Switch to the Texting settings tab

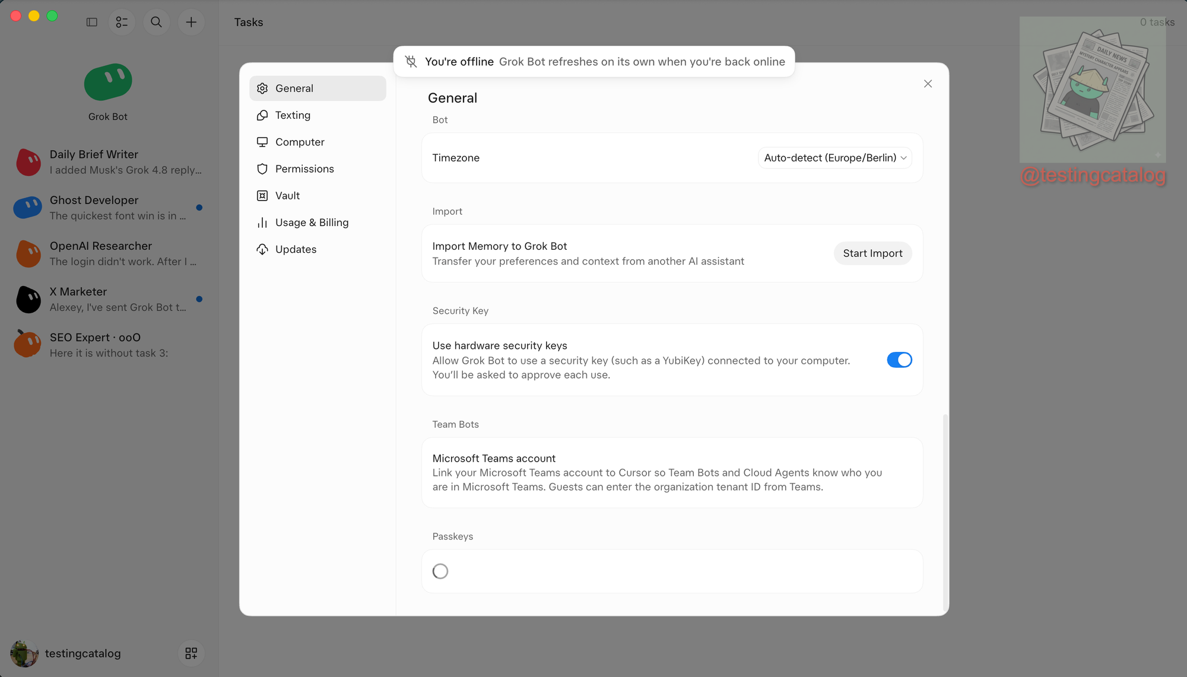click(318, 115)
